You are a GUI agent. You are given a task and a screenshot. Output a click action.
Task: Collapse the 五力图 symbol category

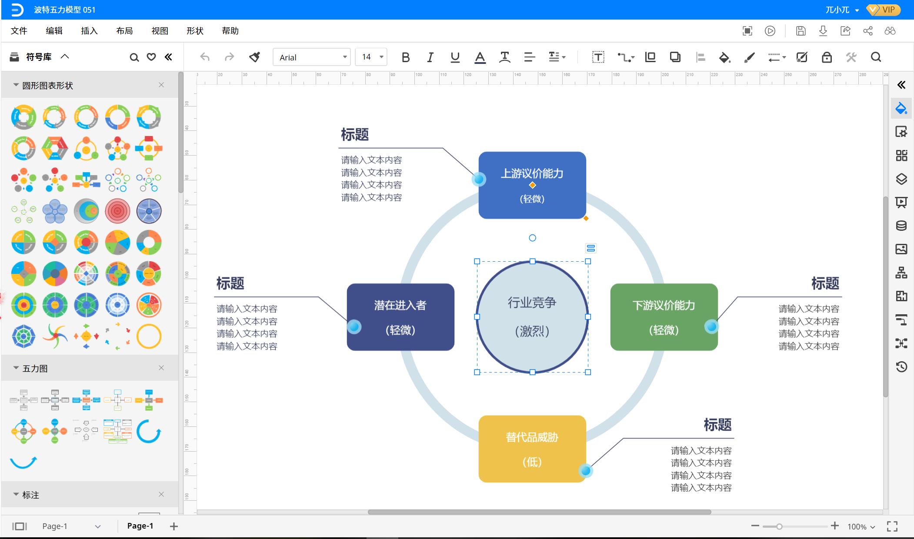tap(16, 368)
